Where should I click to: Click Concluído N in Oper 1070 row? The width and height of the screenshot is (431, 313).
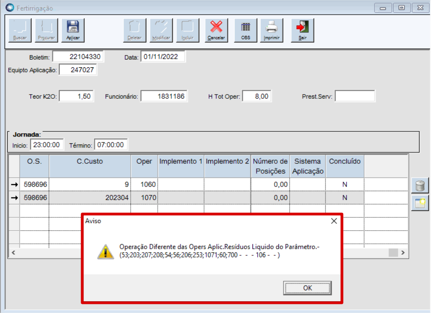click(345, 198)
